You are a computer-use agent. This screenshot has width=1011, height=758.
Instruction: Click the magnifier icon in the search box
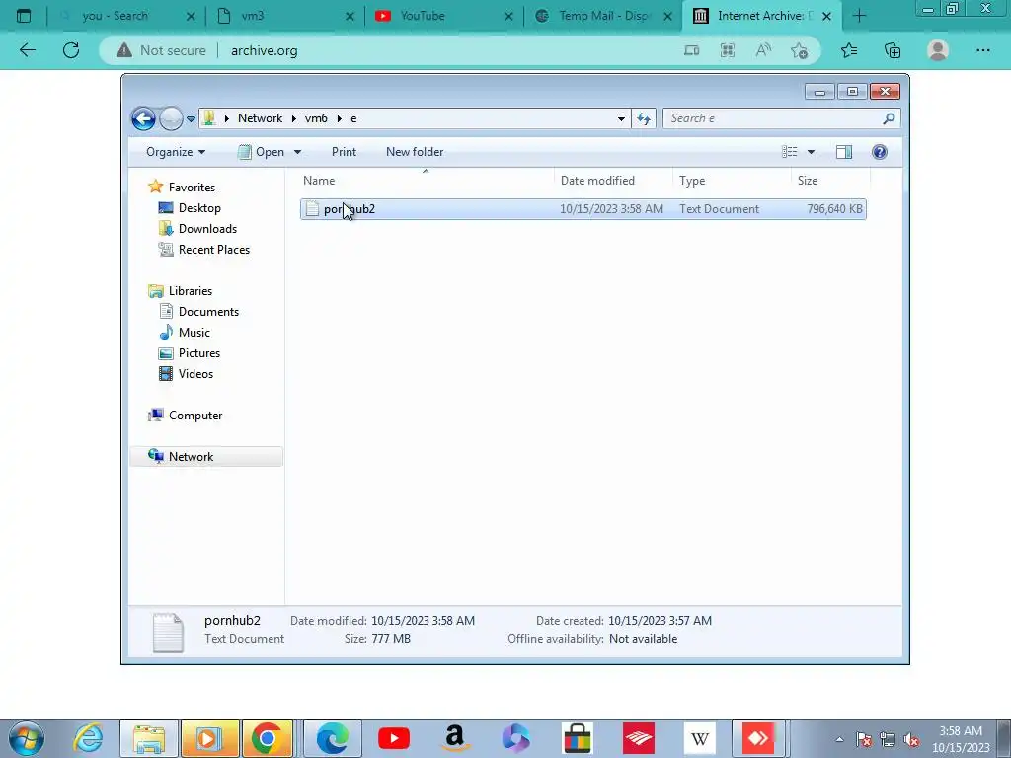tap(890, 118)
